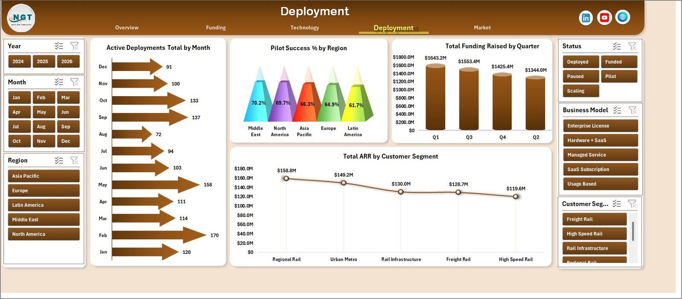Image resolution: width=682 pixels, height=299 pixels.
Task: Clear filter on Customer Segment slicer
Action: click(x=632, y=204)
